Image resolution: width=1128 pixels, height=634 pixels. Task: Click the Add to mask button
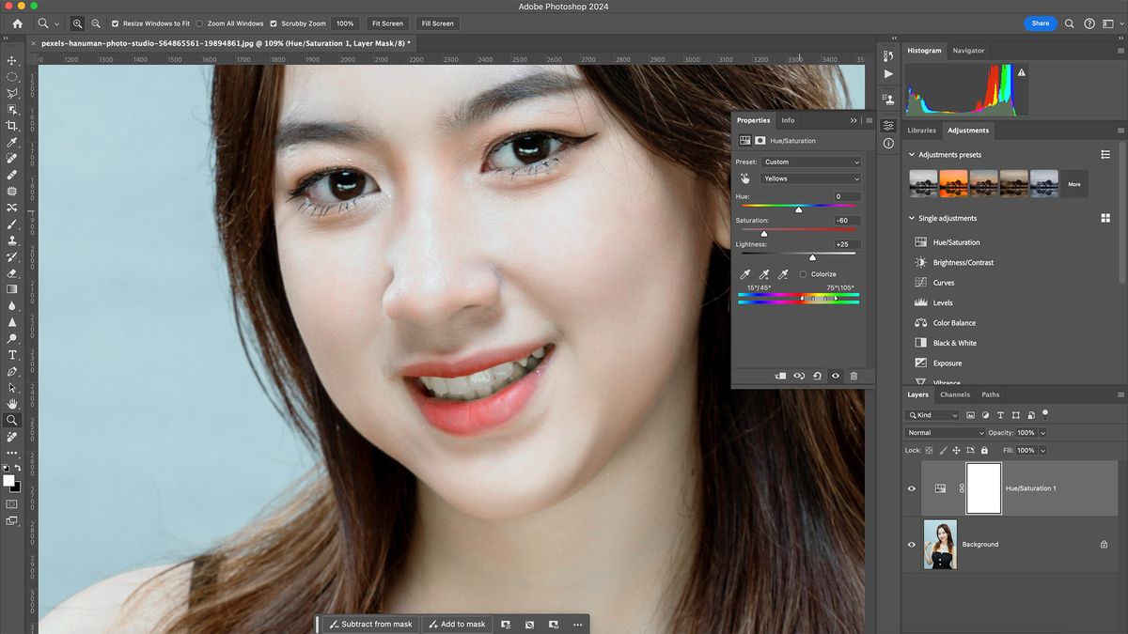click(457, 624)
